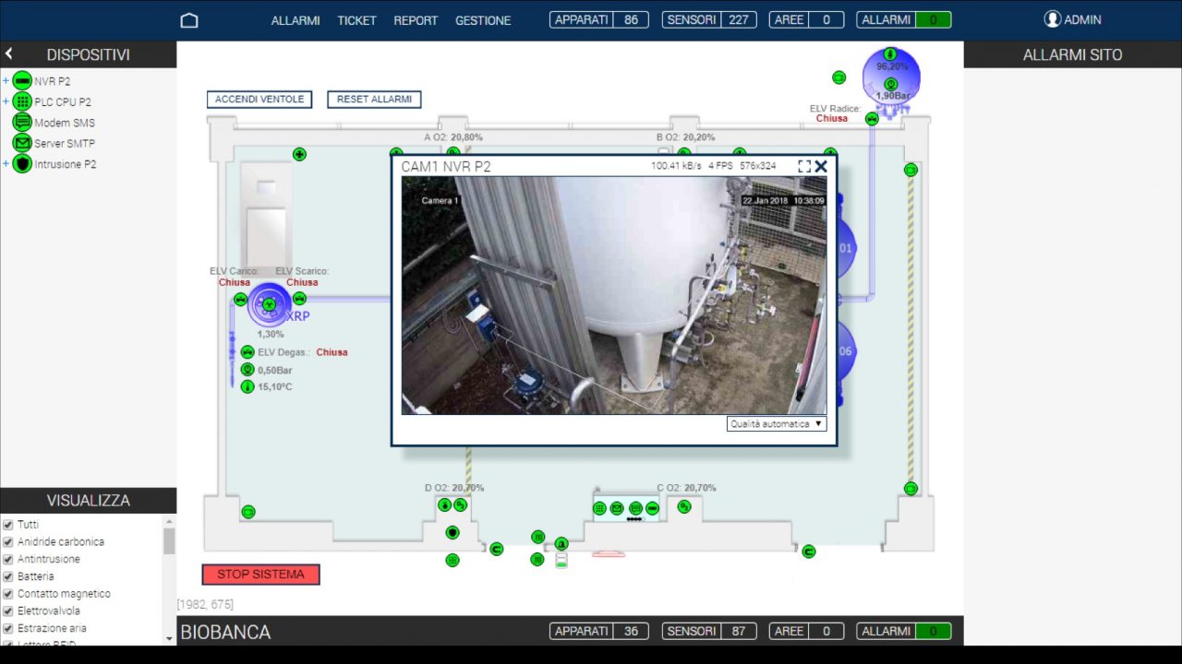Click the alarm bell icon on the map

point(561,543)
